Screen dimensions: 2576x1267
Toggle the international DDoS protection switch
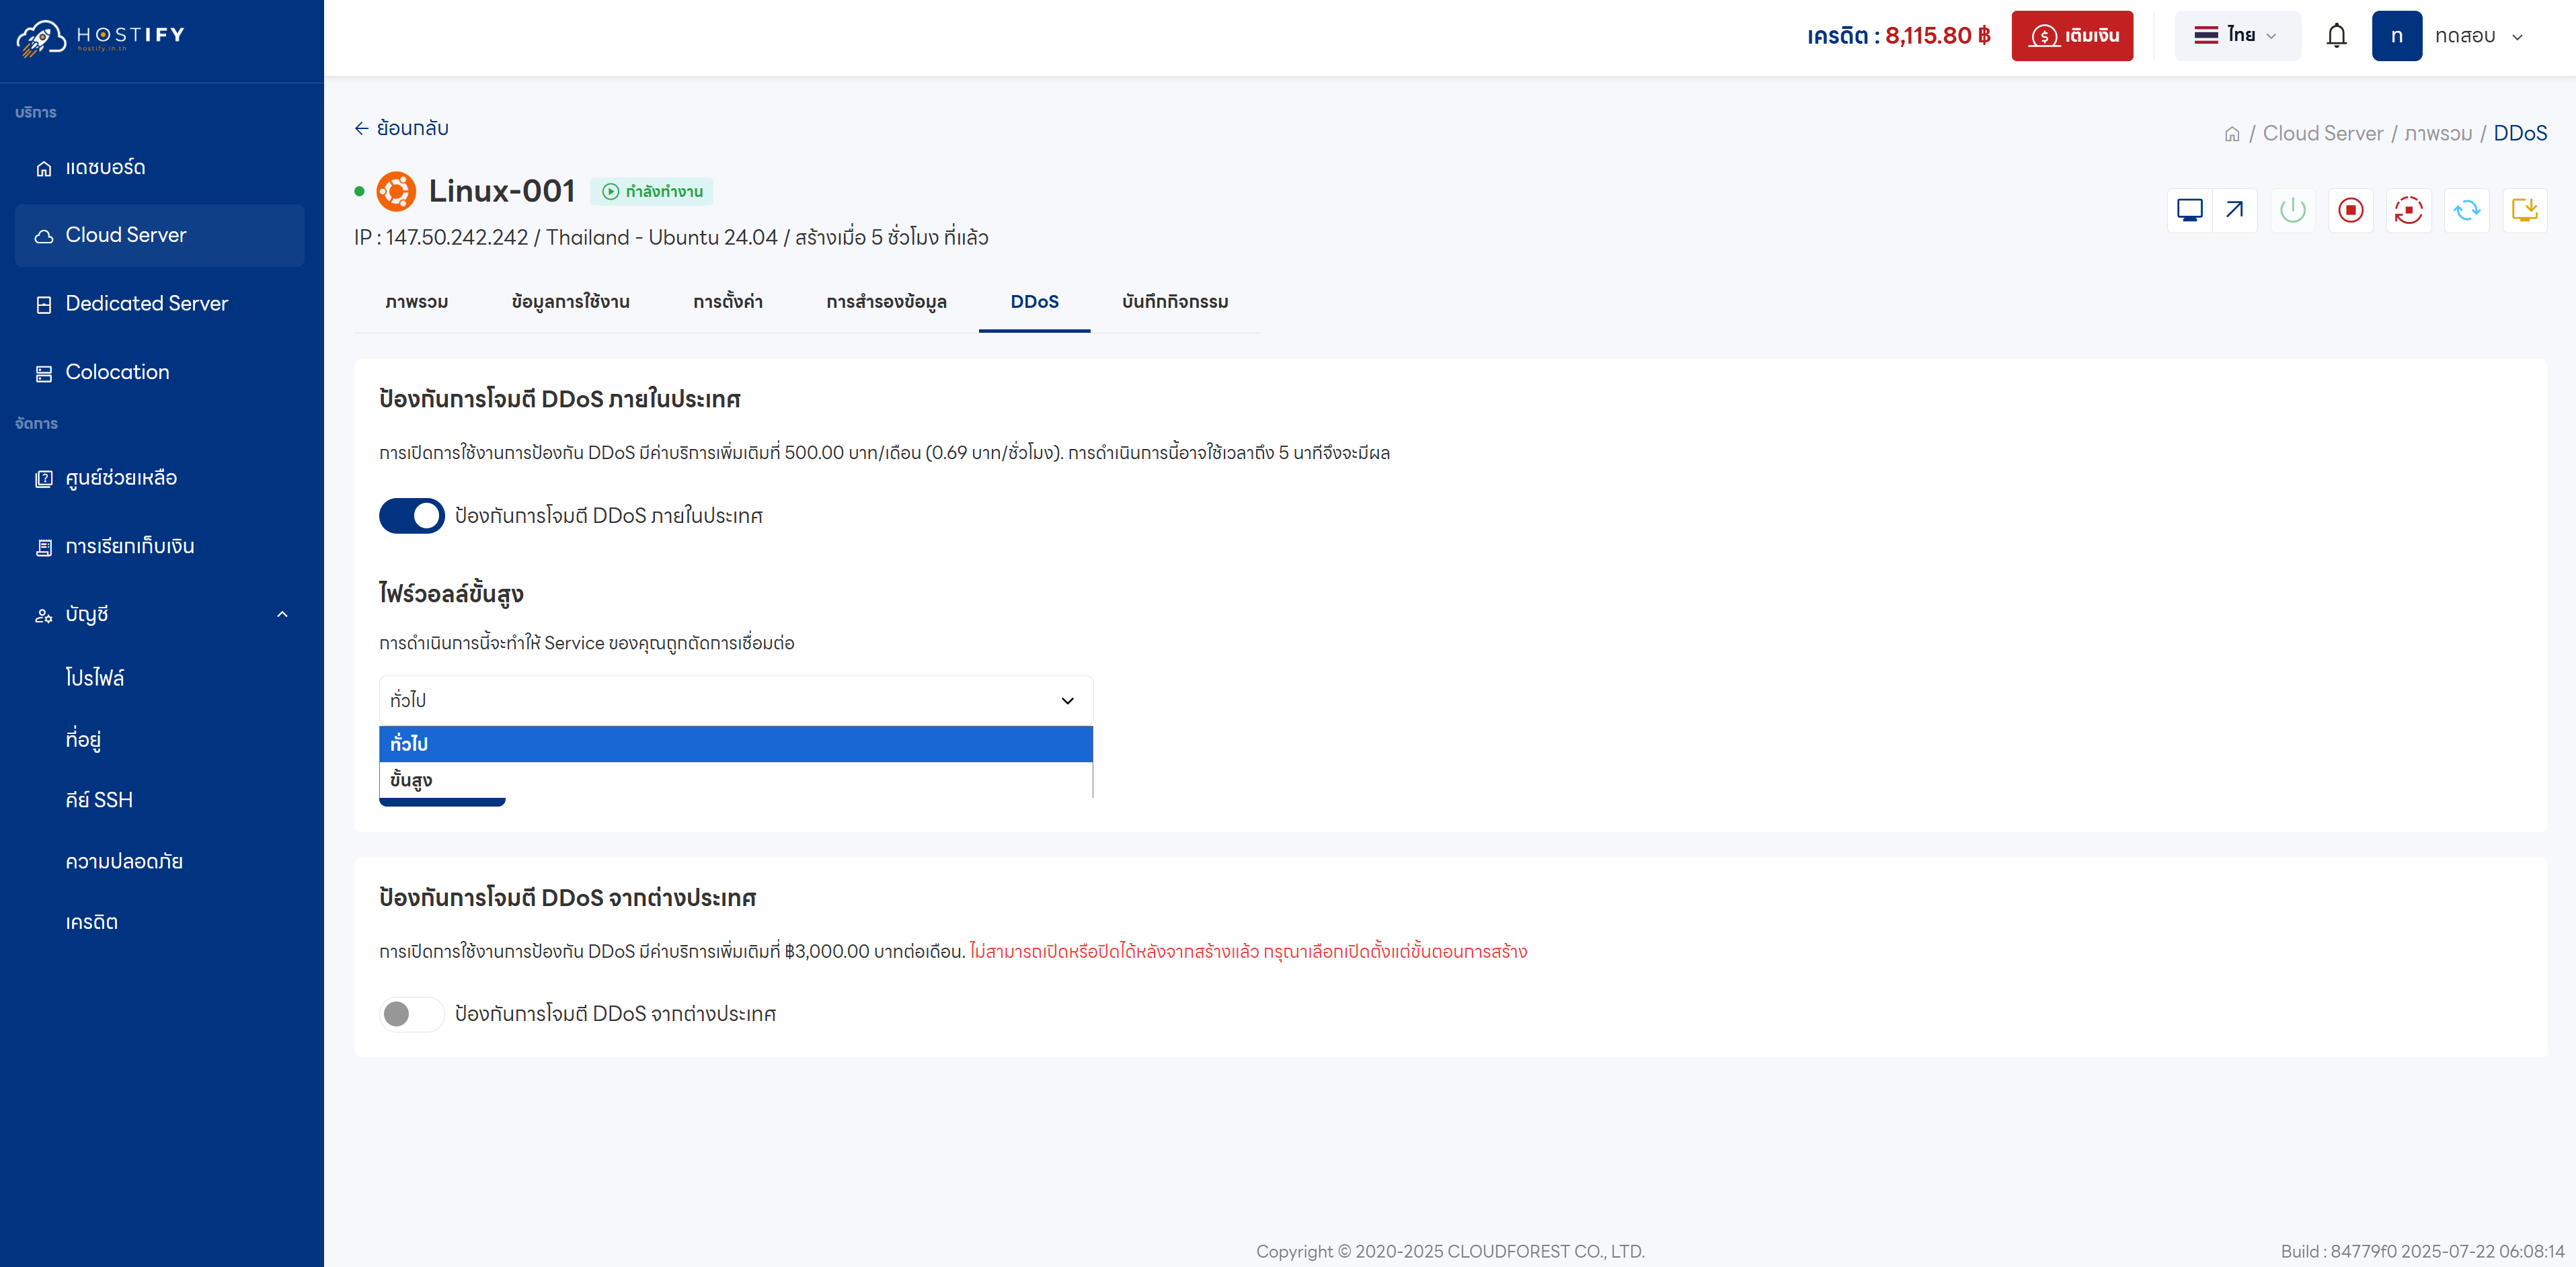411,1014
